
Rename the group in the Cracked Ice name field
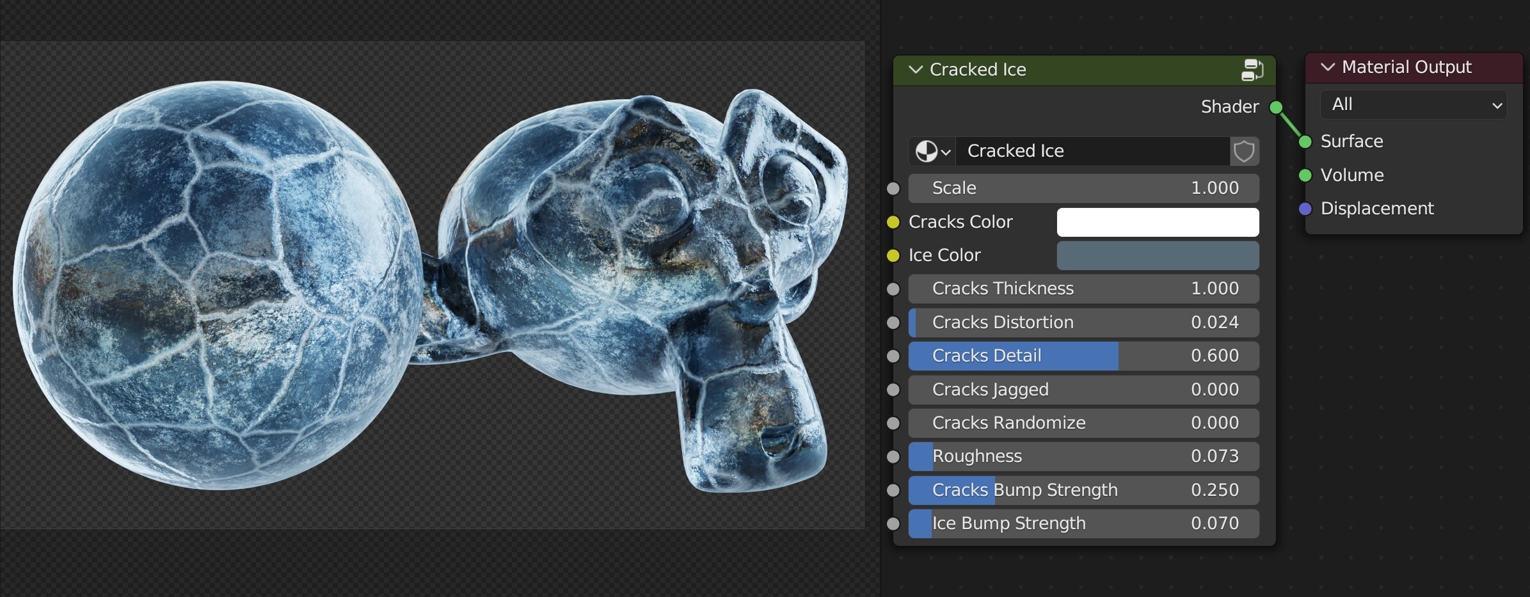point(1088,151)
